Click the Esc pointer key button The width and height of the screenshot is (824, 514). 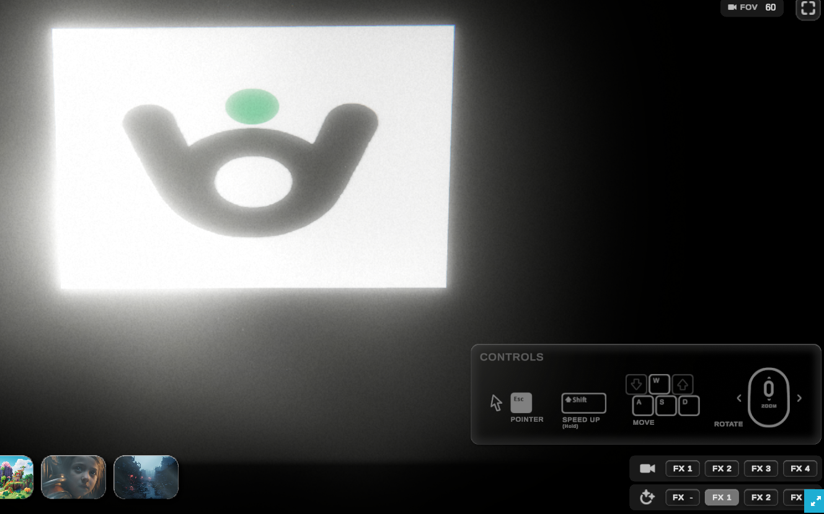coord(521,403)
